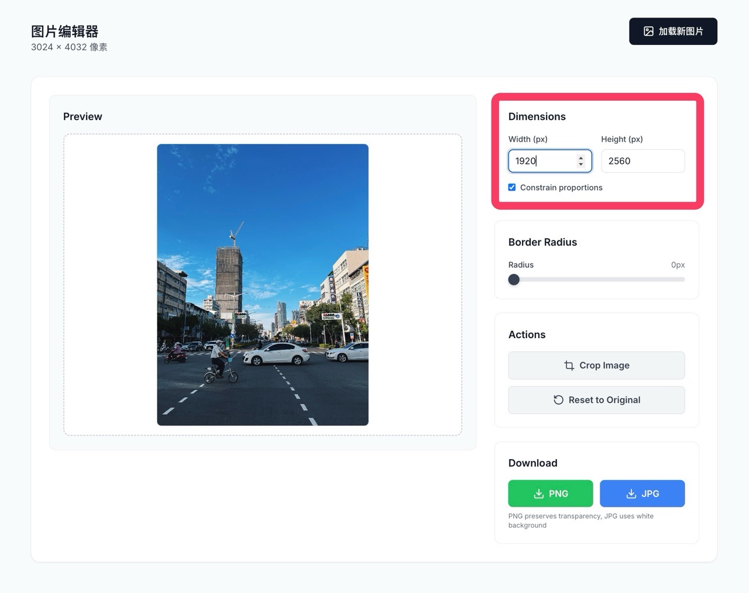
Task: Click the image icon in 加载新图片 button
Action: [648, 32]
